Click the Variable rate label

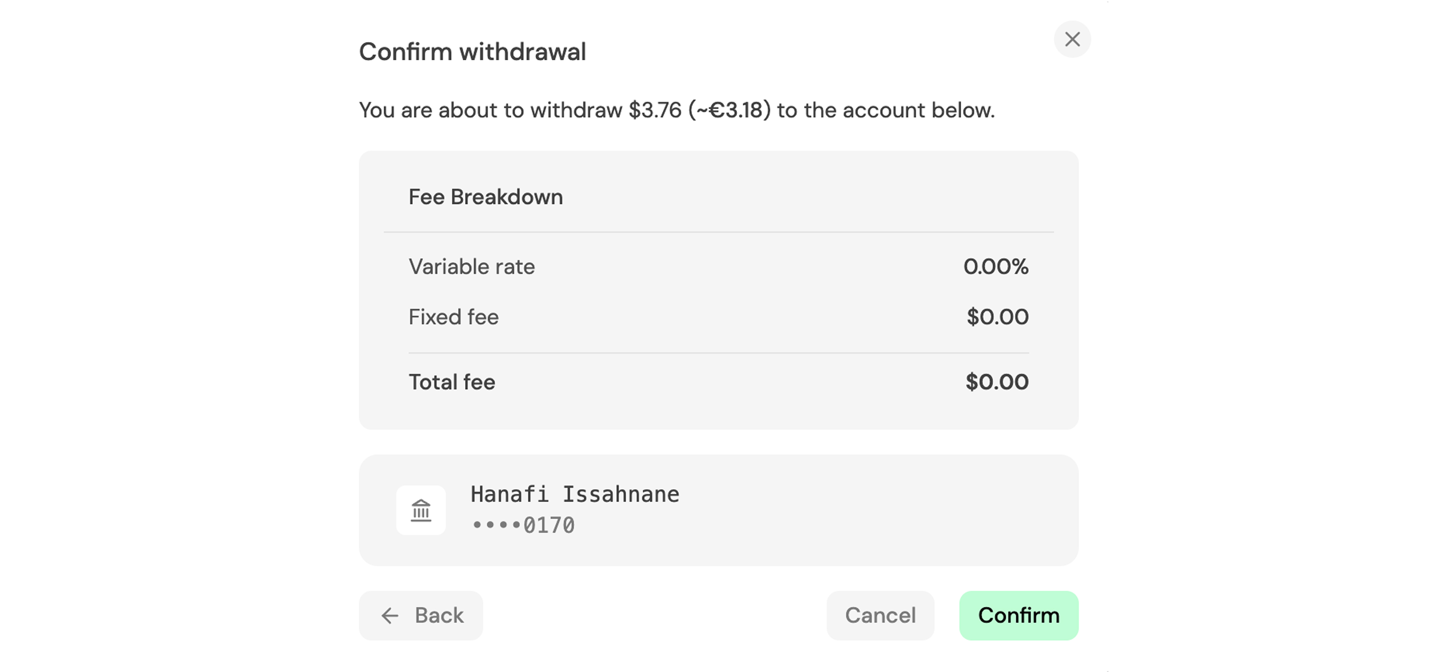pyautogui.click(x=472, y=267)
